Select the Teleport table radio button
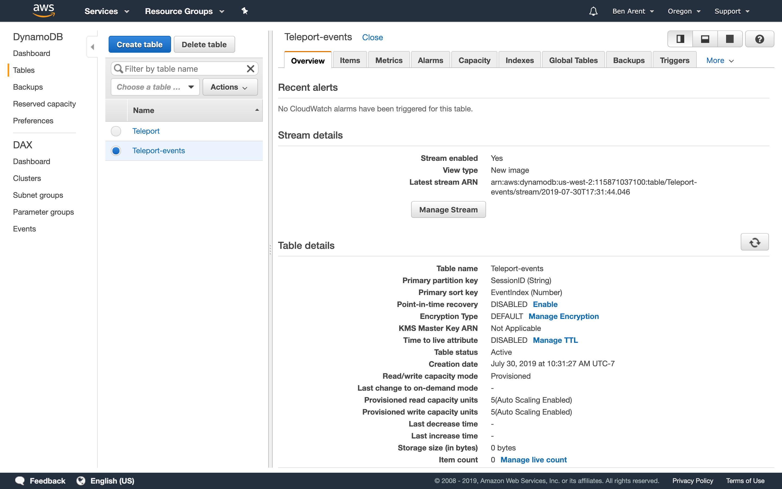The height and width of the screenshot is (489, 782). pyautogui.click(x=116, y=131)
